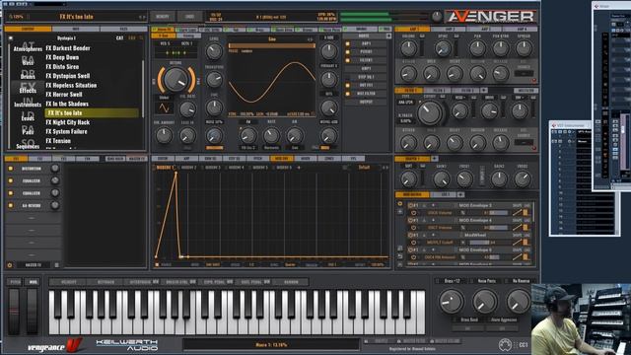Toggle the WAT FILTER routing LED
Viewport: 631px width, 355px height.
[x=348, y=94]
